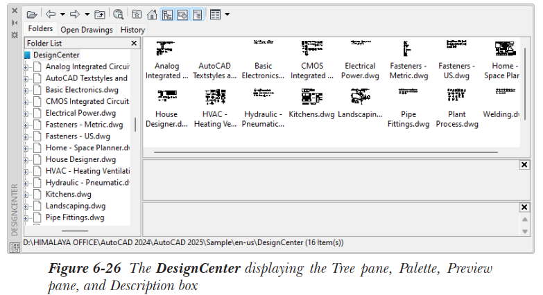543x295 pixels.
Task: Click the Load folder icon in toolbar
Action: [x=32, y=15]
